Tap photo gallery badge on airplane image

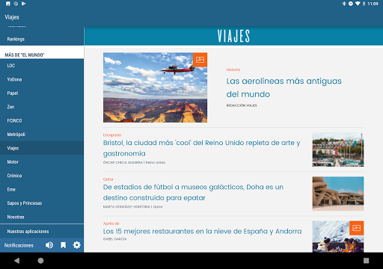point(200,60)
